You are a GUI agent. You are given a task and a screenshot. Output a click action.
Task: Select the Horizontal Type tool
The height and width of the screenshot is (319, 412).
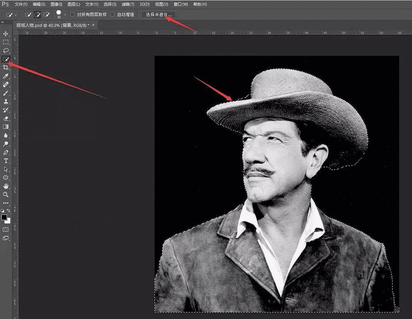tap(6, 161)
